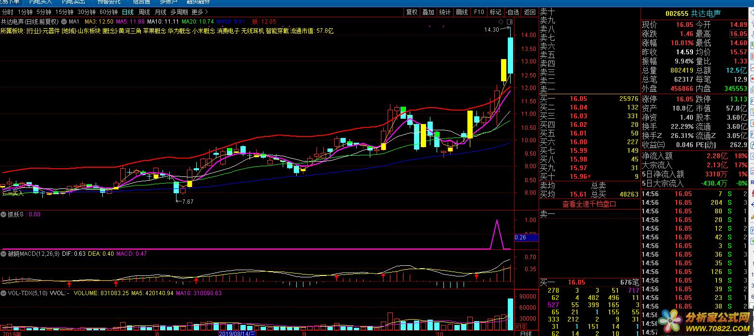Image resolution: width=754 pixels, height=336 pixels.
Task: Click the 2019/08/14 date marker on timeline
Action: click(238, 333)
